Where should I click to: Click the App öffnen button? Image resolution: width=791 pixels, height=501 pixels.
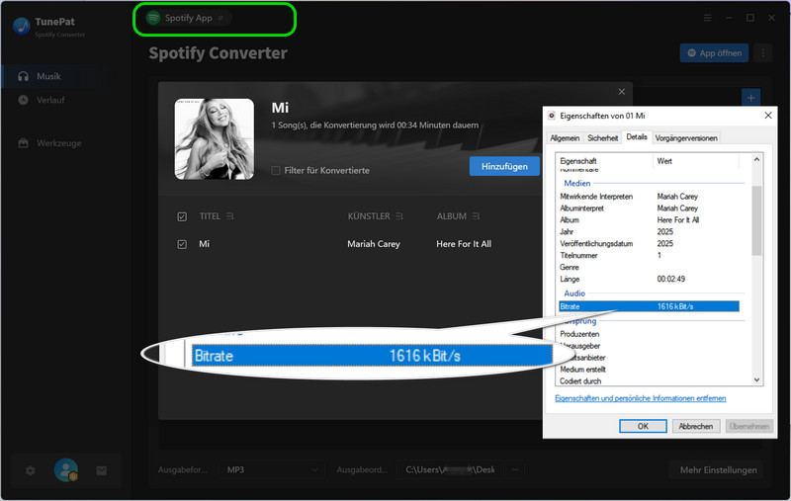pos(714,53)
